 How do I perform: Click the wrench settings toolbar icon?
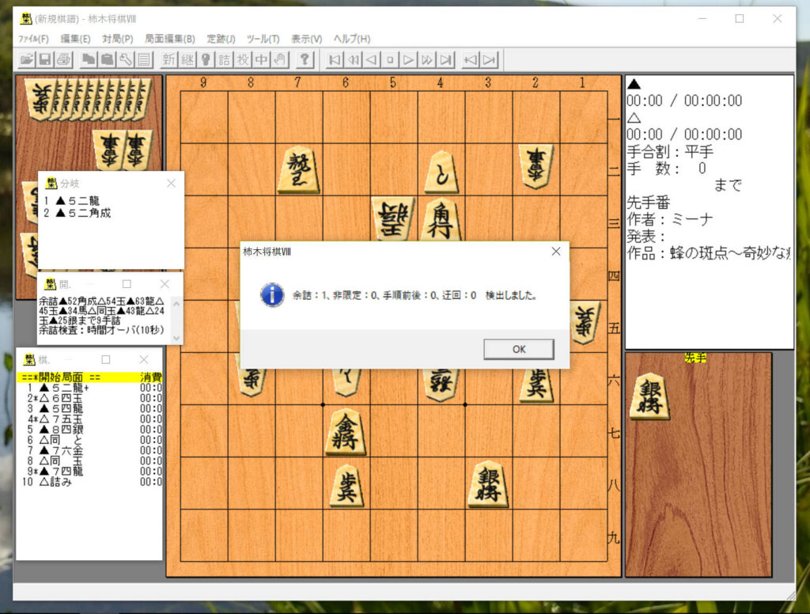[x=126, y=59]
